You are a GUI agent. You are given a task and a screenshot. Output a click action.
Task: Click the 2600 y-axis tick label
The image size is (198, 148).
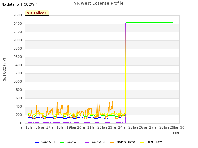pos(18,15)
